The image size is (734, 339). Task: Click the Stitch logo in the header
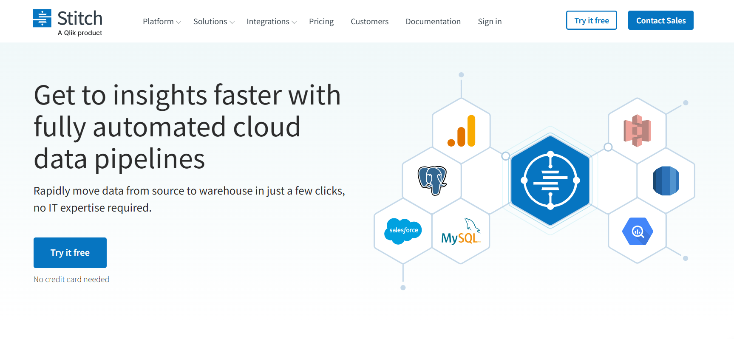tap(68, 22)
